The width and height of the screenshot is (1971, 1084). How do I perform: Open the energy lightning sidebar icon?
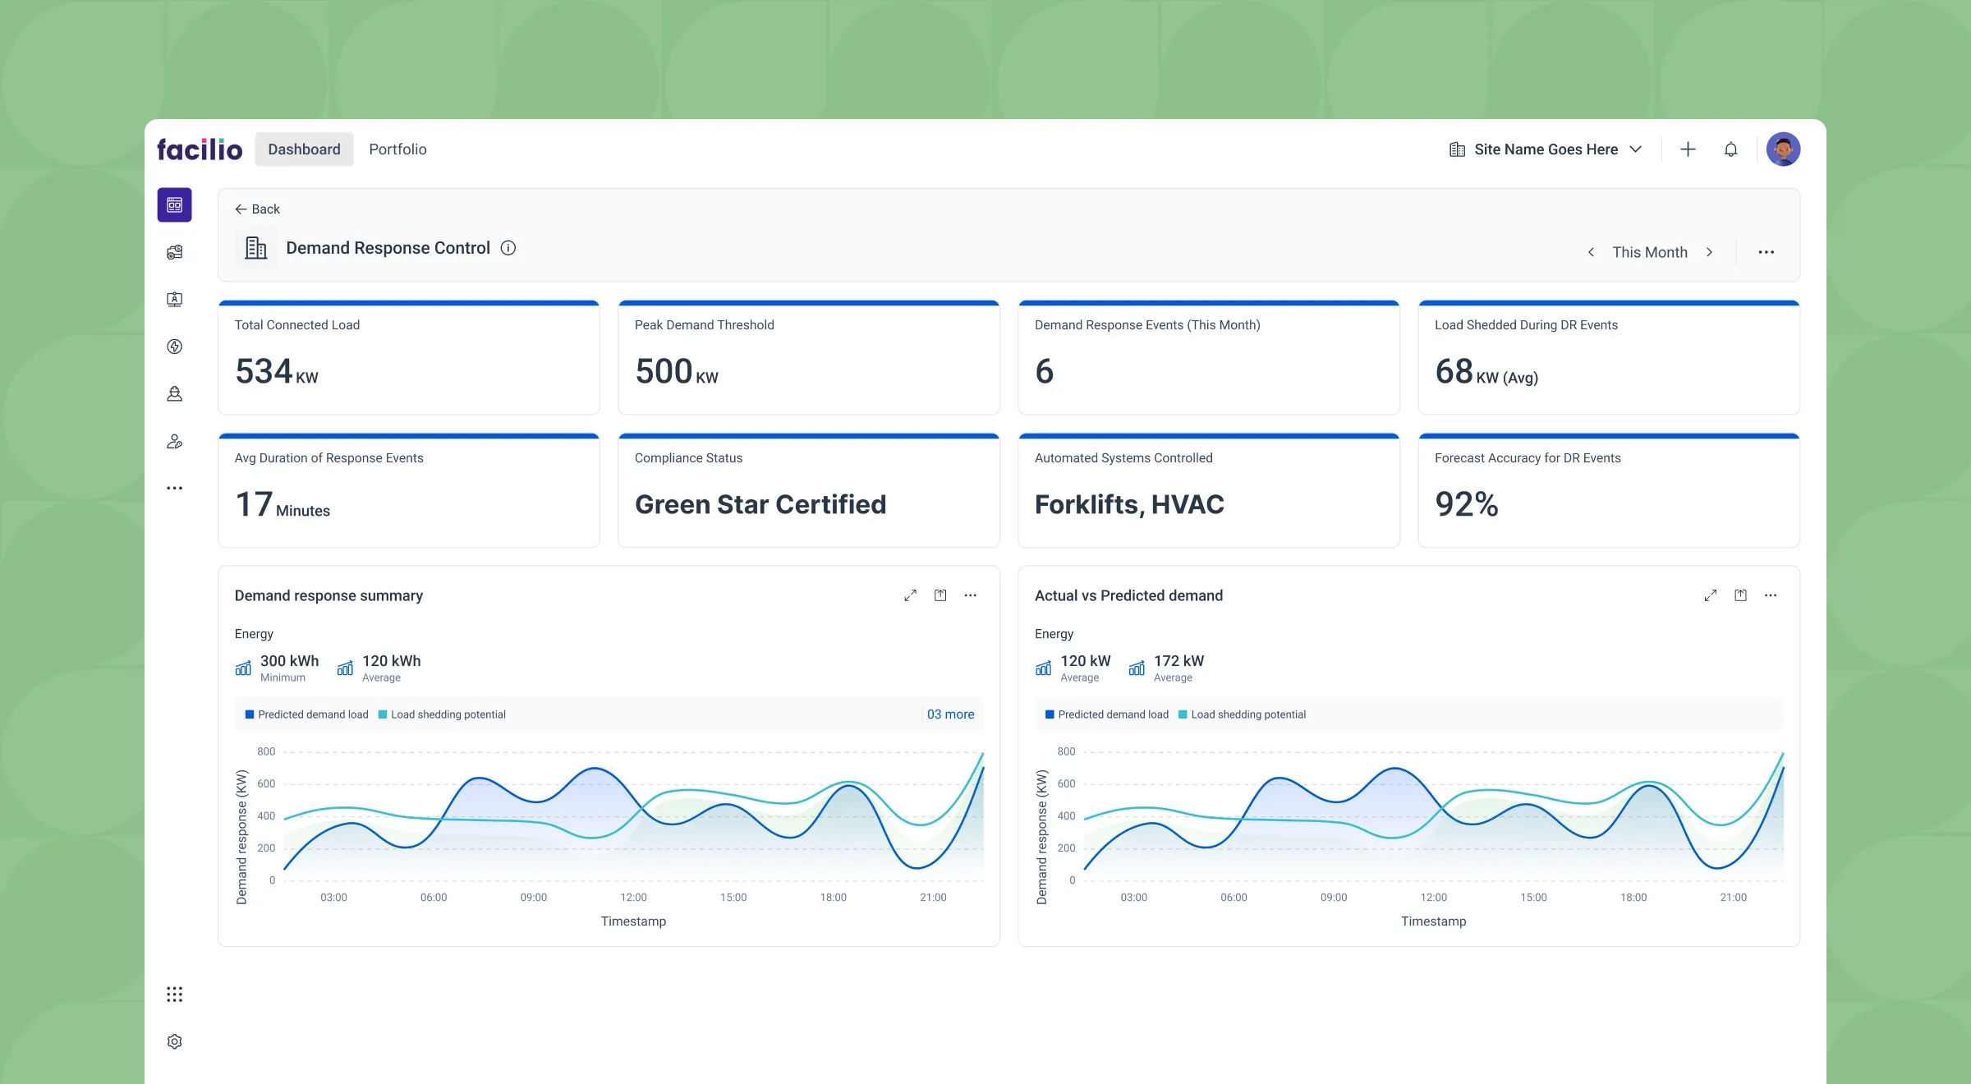175,347
